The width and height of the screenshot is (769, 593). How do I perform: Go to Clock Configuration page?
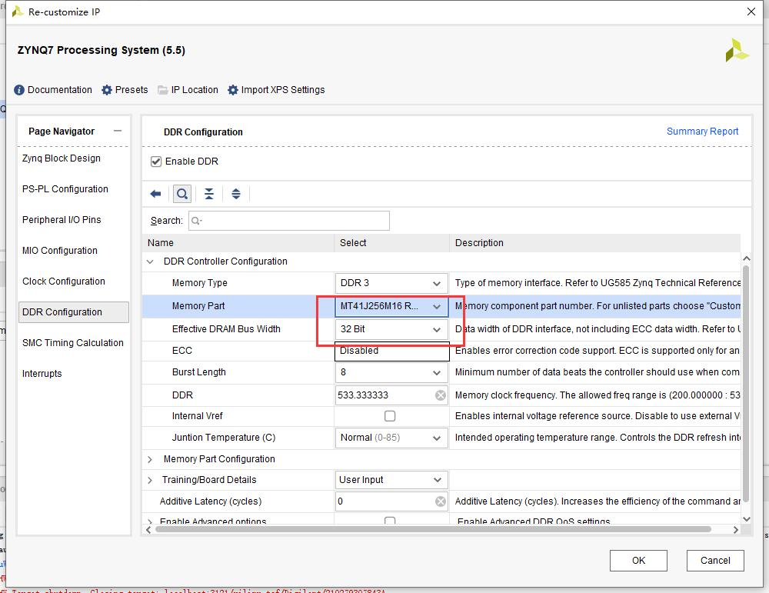(x=64, y=282)
